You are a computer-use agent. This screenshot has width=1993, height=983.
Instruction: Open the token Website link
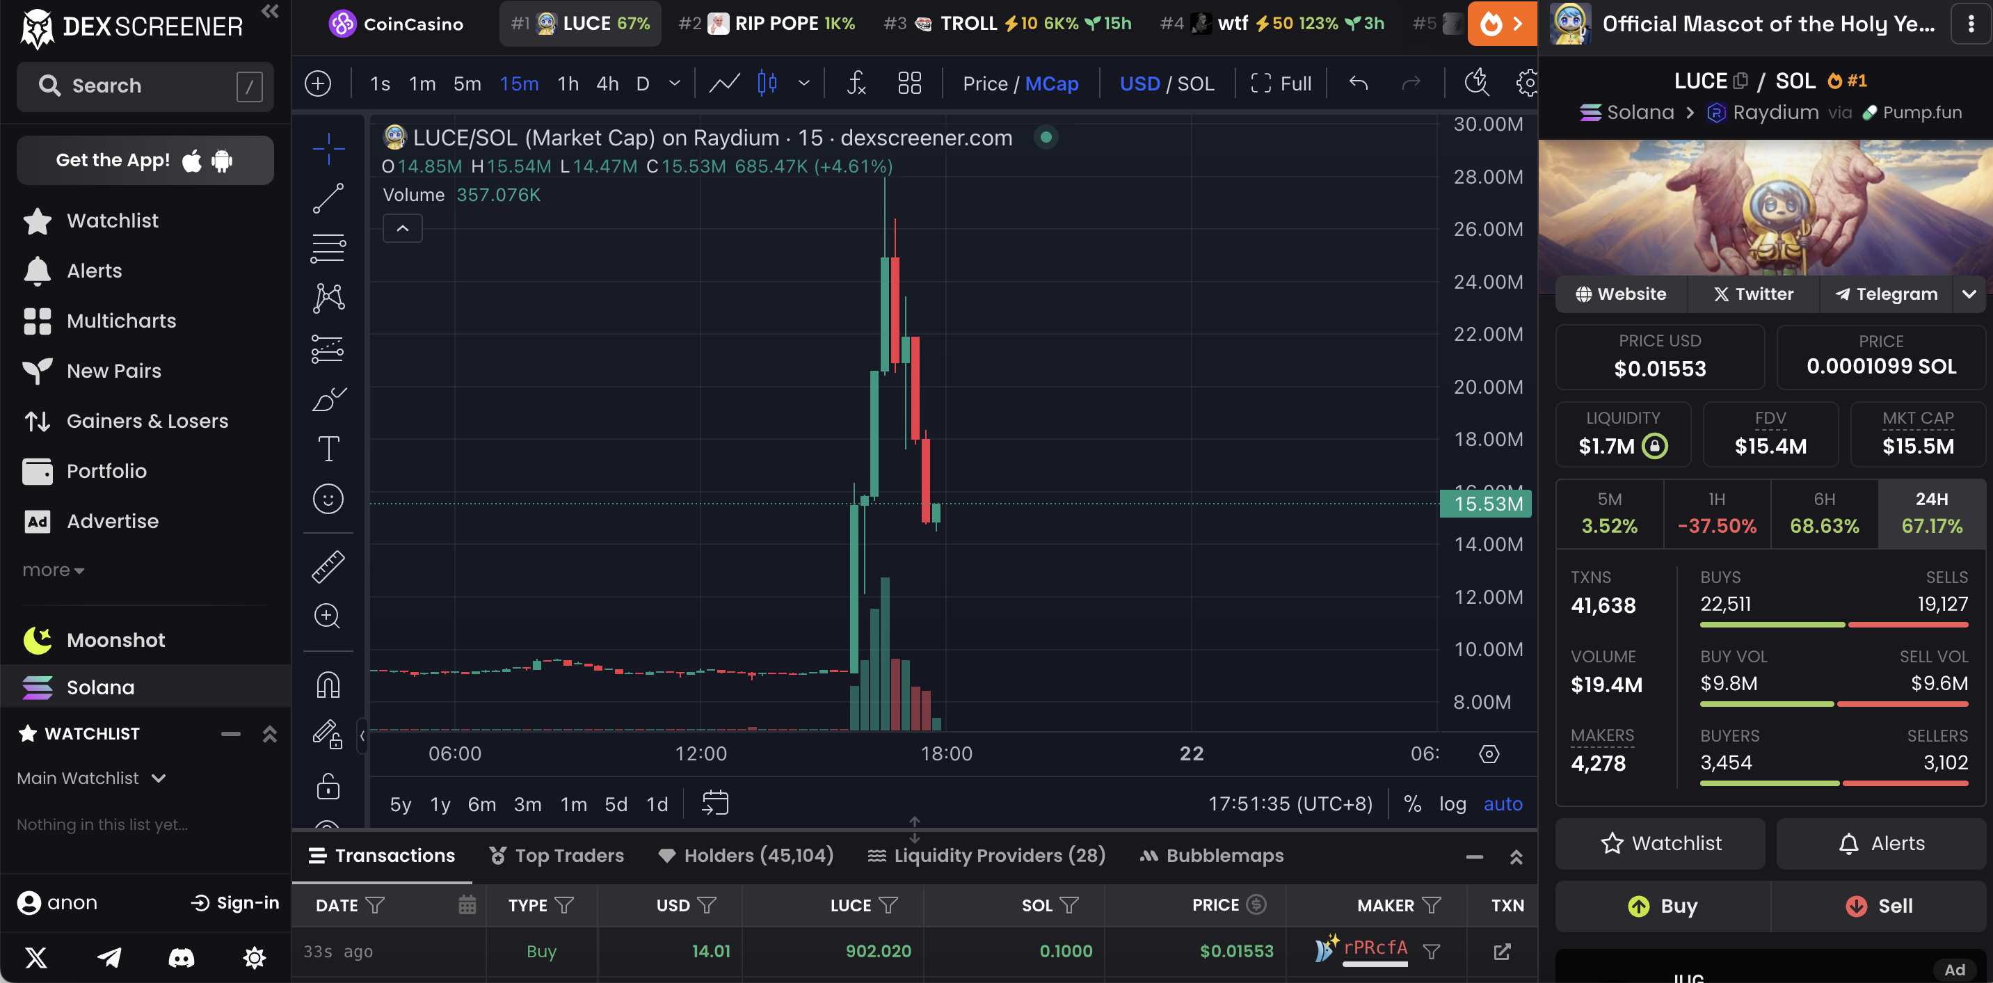point(1621,294)
